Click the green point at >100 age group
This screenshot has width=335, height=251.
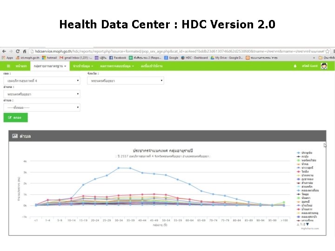click(284, 202)
